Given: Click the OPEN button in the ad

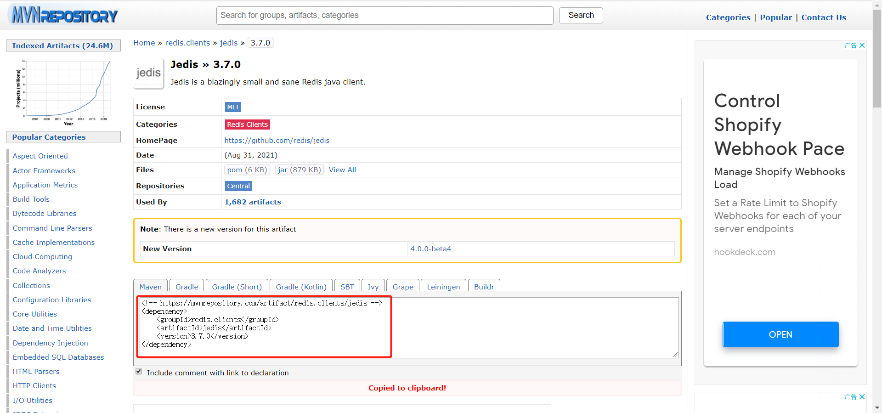Looking at the screenshot, I should coord(780,334).
